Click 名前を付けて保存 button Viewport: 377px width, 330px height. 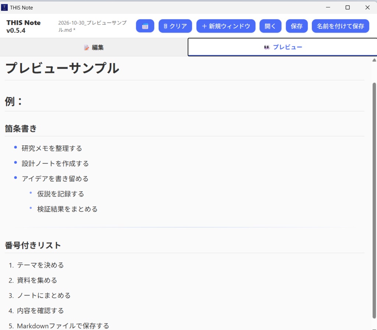[x=341, y=26]
